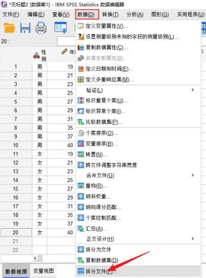Select the 数据视图 tab
The image size is (206, 278).
click(x=16, y=271)
